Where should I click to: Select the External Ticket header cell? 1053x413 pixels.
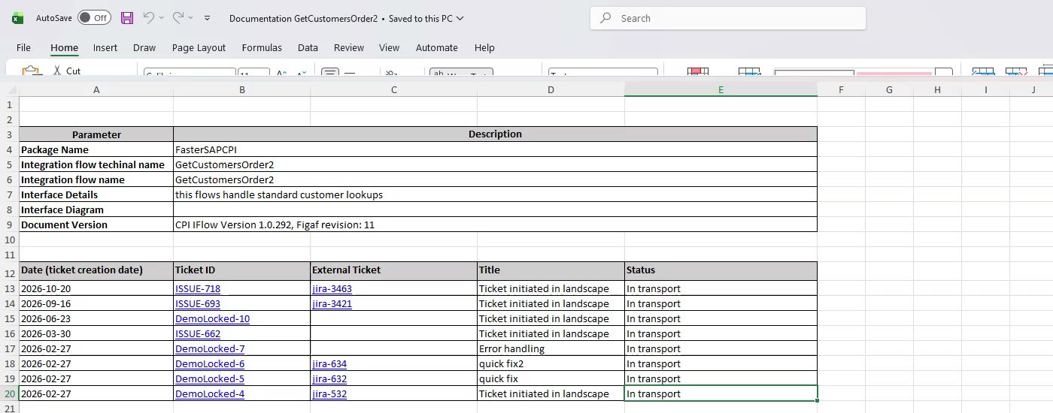[393, 271]
